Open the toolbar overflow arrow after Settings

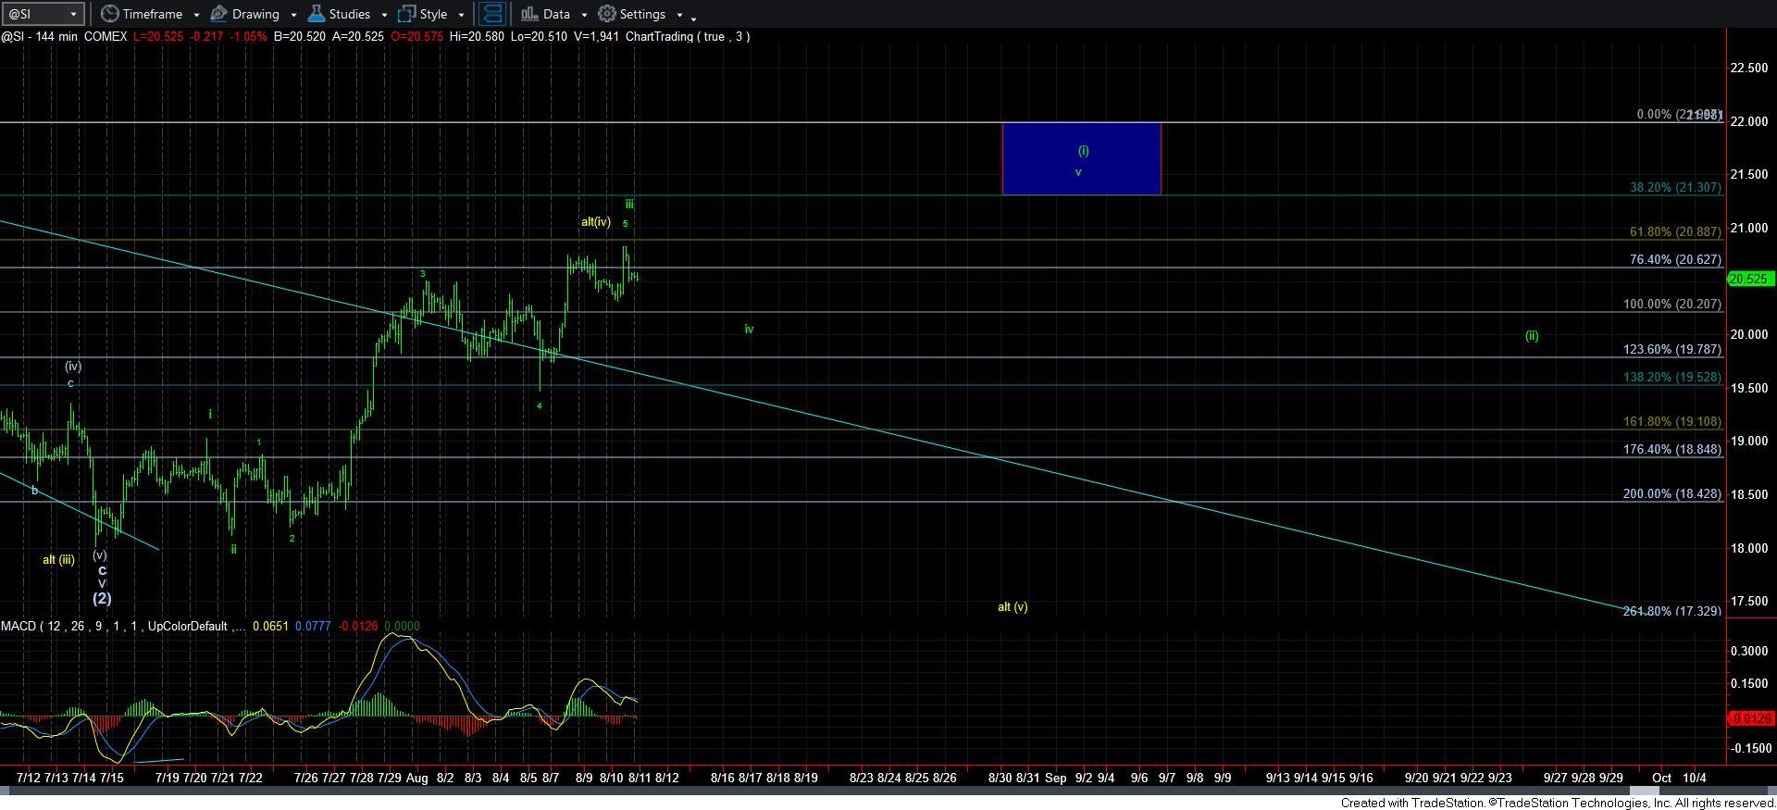pyautogui.click(x=694, y=17)
